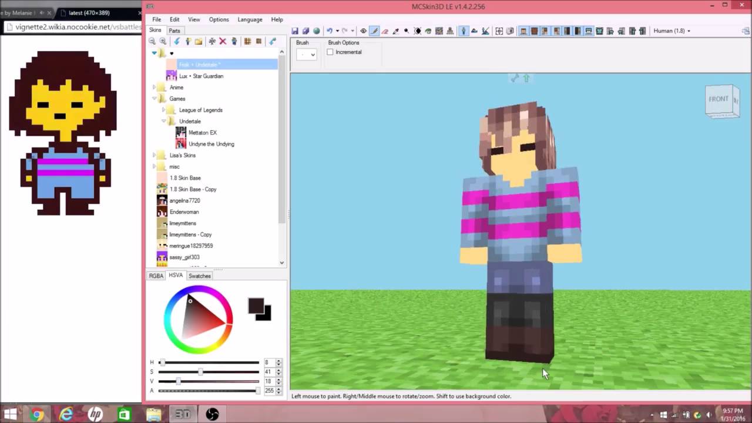Click the green globe upload icon

point(317,31)
